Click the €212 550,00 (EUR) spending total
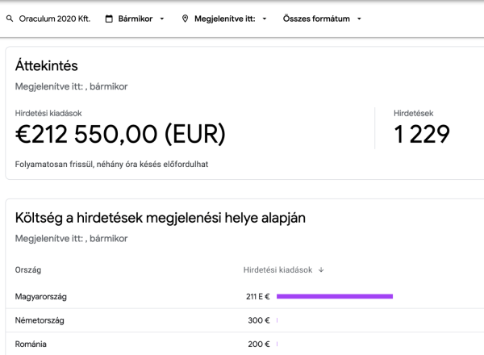The image size is (484, 355). tap(120, 134)
